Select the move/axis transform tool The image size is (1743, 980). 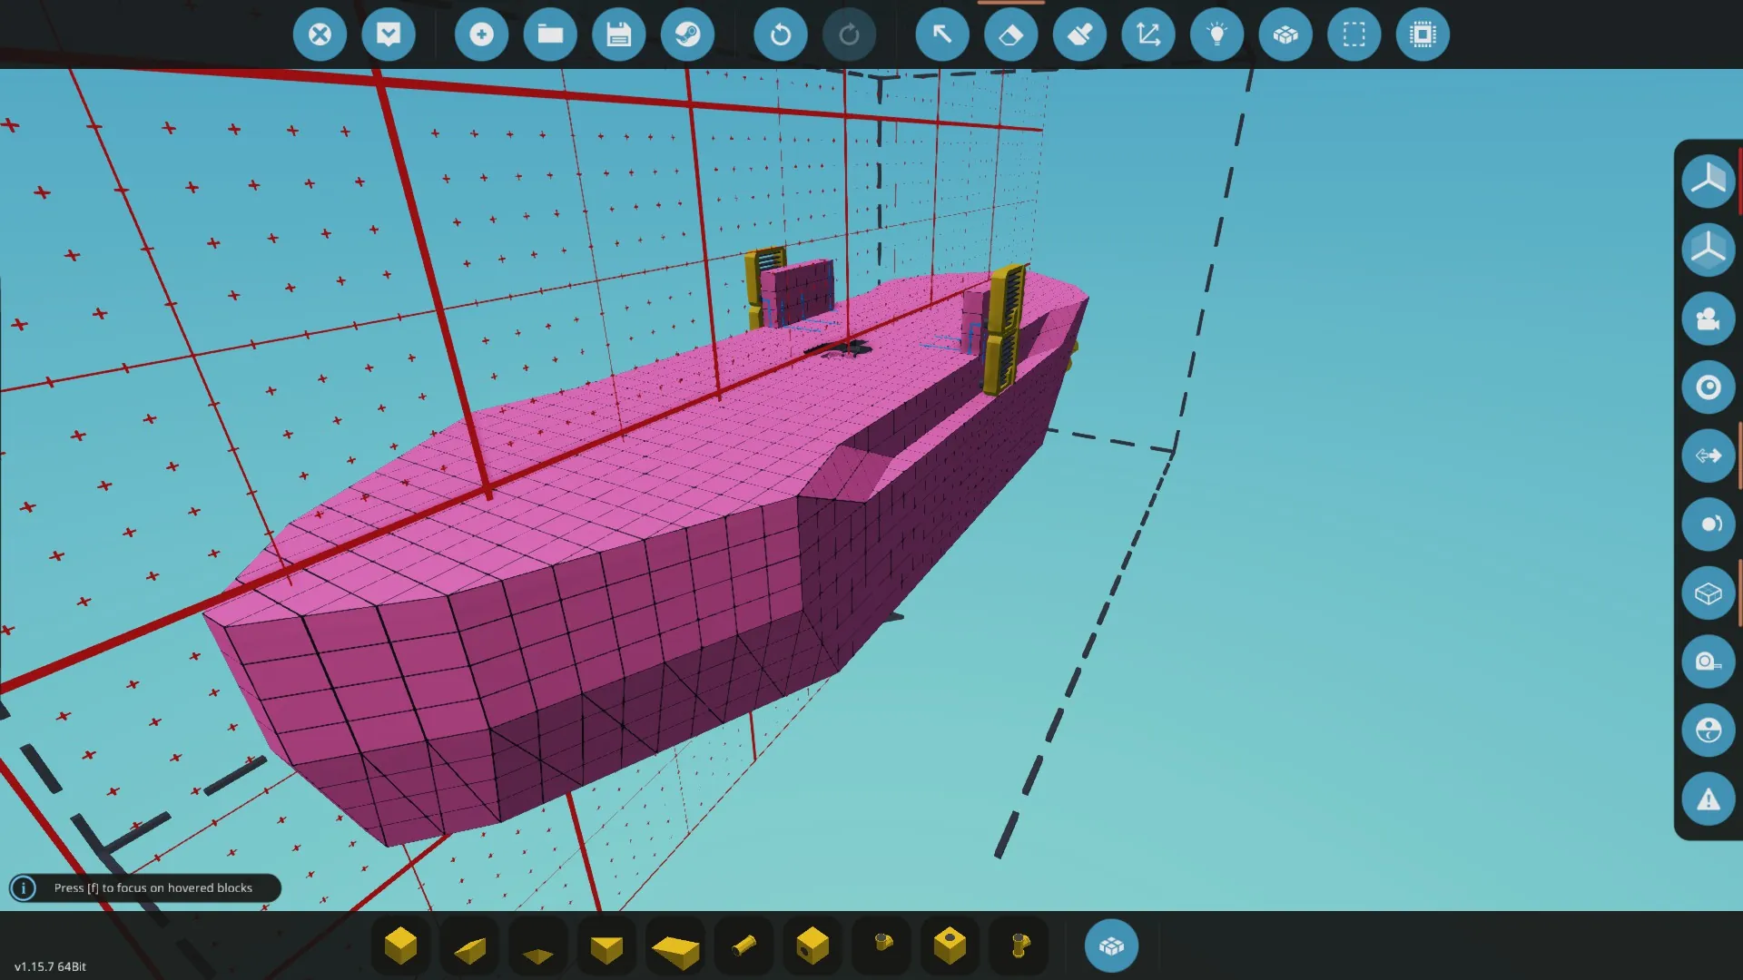click(1148, 34)
